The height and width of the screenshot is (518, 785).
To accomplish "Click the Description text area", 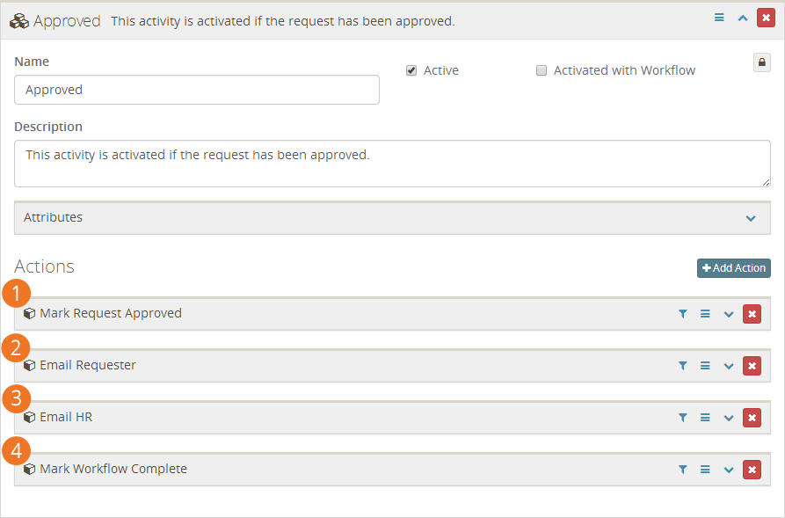I will [392, 164].
